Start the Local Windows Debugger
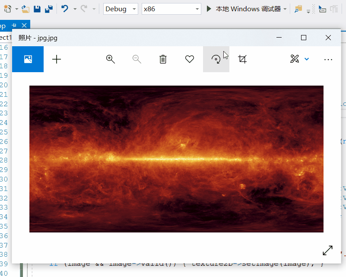This screenshot has width=346, height=277. (244, 9)
